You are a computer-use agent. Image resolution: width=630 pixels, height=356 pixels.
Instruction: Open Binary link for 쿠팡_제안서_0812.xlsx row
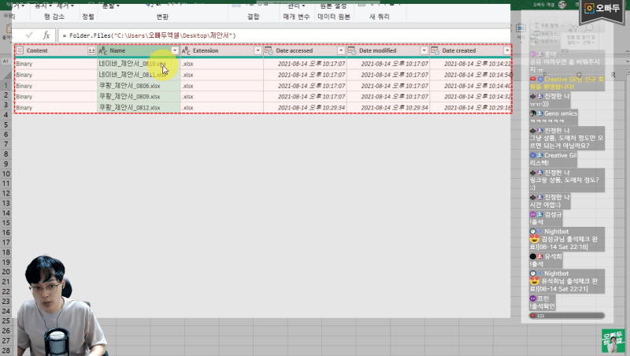pos(24,107)
